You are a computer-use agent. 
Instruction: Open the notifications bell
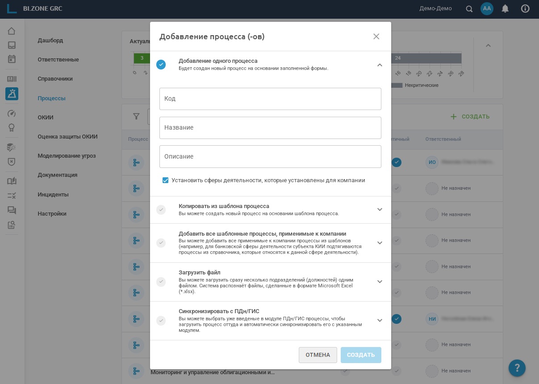505,9
